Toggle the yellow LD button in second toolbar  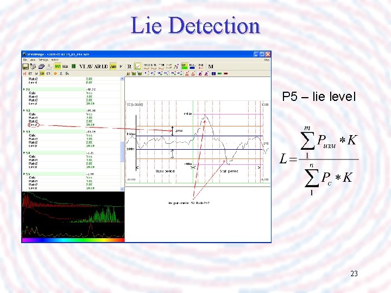coord(42,73)
